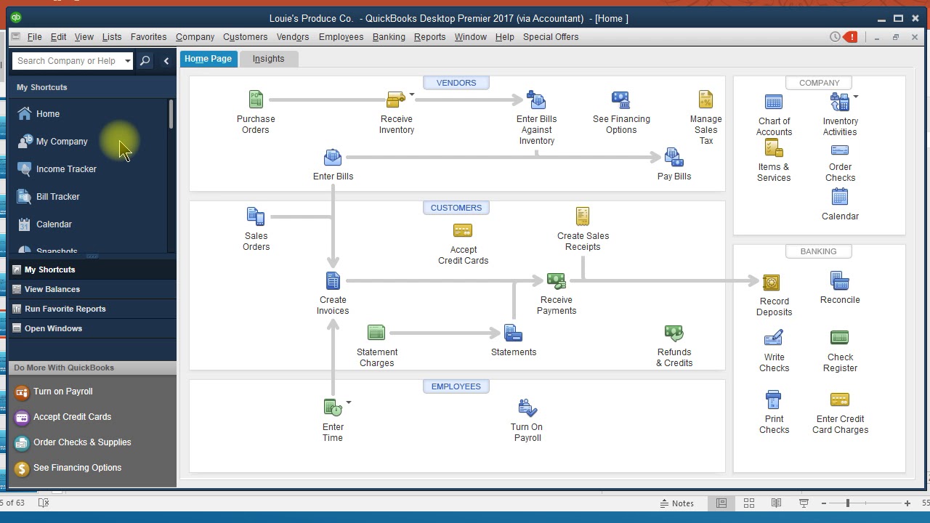This screenshot has height=523, width=930.
Task: Open Items & Services icon
Action: pos(774,148)
